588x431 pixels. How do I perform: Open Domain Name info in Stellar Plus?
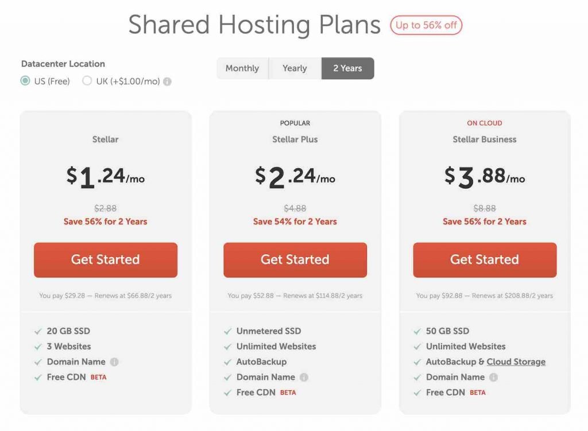(x=304, y=377)
